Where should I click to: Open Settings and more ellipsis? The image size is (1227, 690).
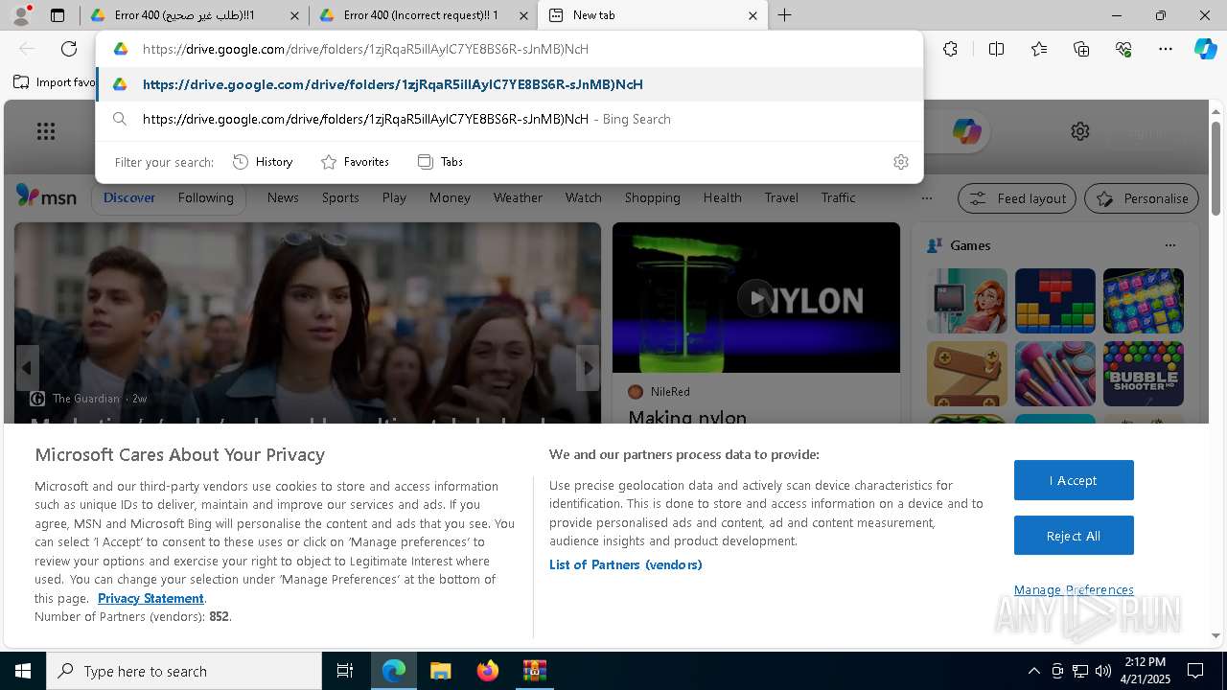point(1166,49)
